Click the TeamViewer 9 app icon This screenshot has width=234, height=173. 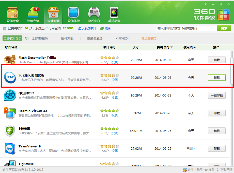[x=10, y=148]
